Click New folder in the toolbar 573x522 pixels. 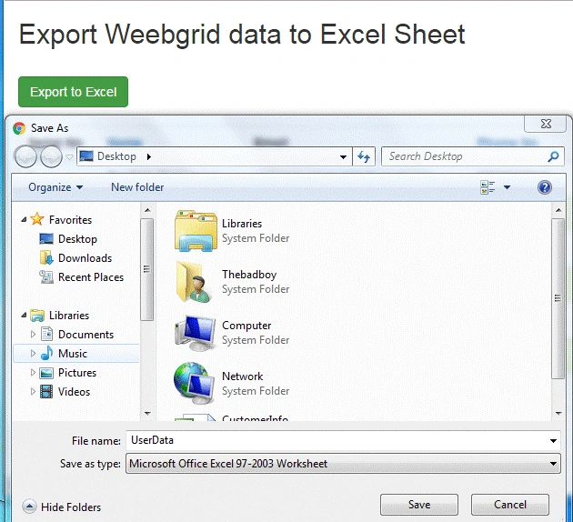[137, 187]
